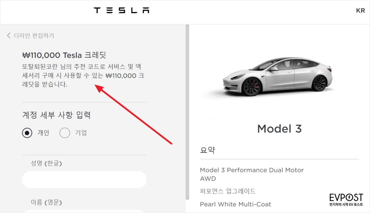370x213 pixels.
Task: Click the Pearl White Multi-Coat item
Action: pyautogui.click(x=235, y=204)
